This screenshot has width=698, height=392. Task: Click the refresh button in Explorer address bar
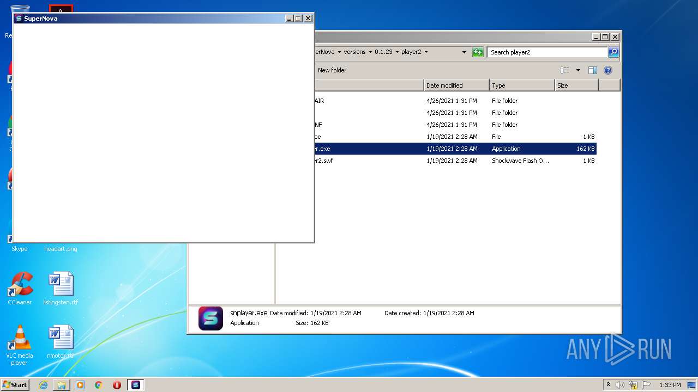coord(478,52)
